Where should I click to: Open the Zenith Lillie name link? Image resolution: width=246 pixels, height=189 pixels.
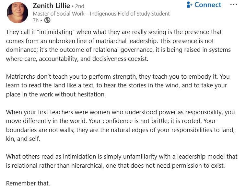[x=51, y=6]
